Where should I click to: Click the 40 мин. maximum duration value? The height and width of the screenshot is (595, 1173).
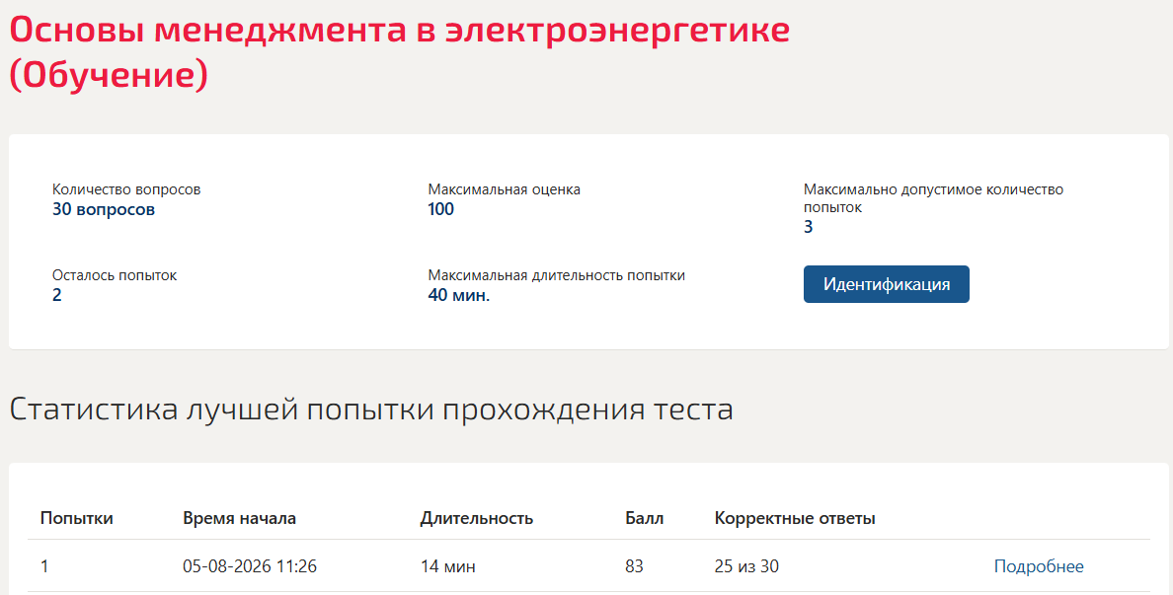pyautogui.click(x=458, y=295)
